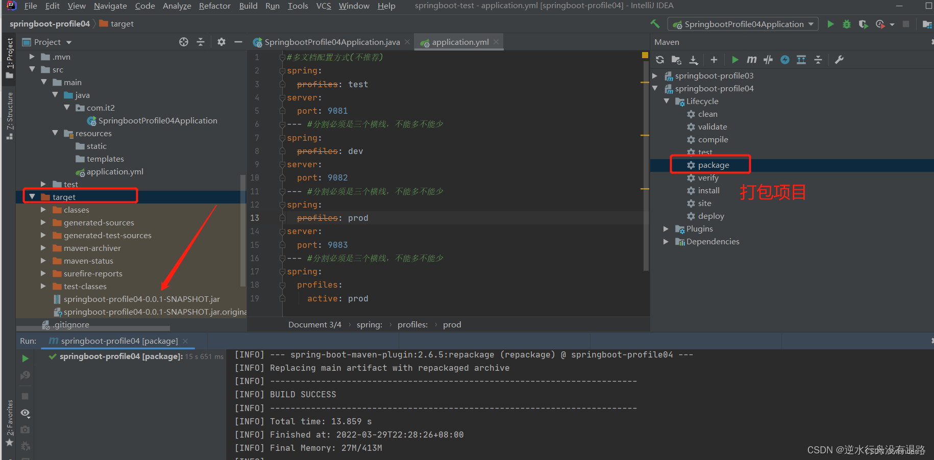Screen dimensions: 934x460
Task: Toggle Maven Offline Mode lightning icon
Action: pyautogui.click(x=785, y=60)
